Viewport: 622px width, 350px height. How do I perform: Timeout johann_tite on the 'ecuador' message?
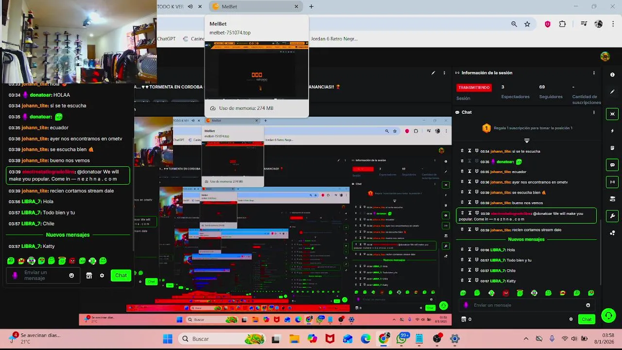469,172
